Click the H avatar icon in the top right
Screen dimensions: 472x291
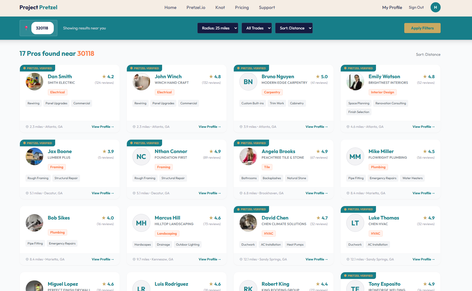pyautogui.click(x=435, y=7)
